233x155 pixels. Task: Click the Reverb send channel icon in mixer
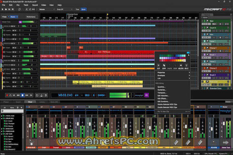214,143
